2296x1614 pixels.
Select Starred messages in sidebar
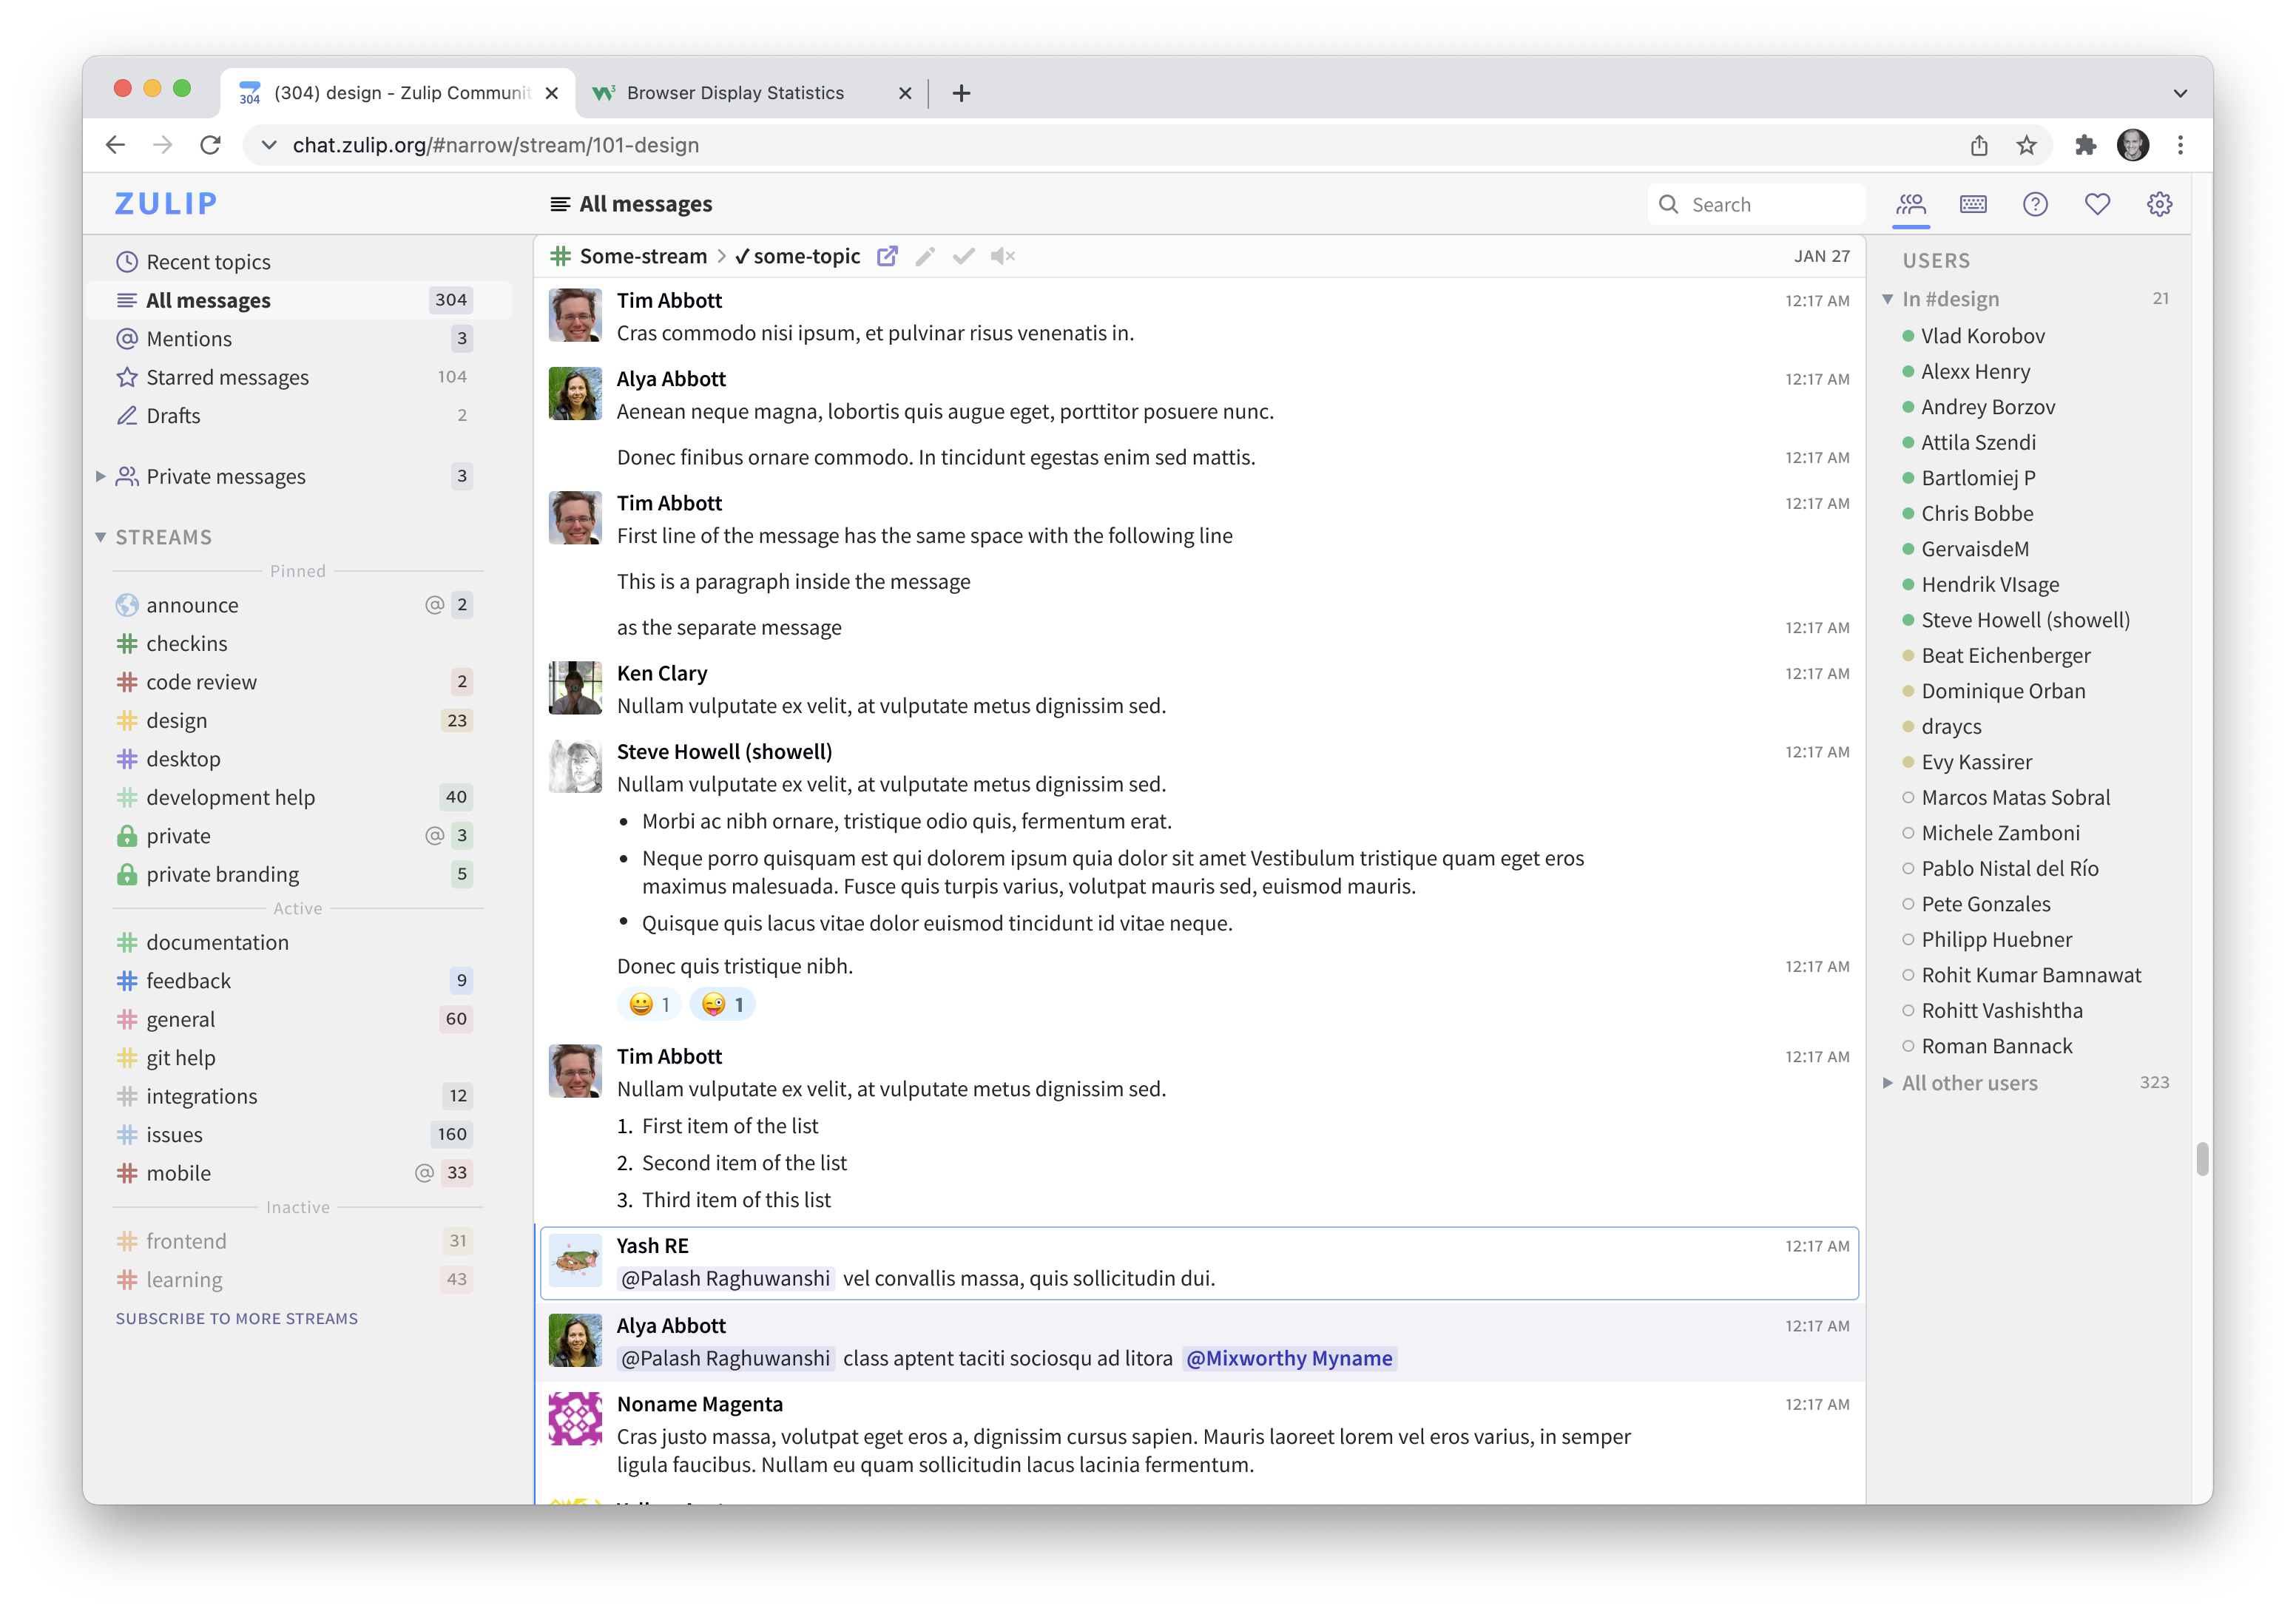point(227,377)
